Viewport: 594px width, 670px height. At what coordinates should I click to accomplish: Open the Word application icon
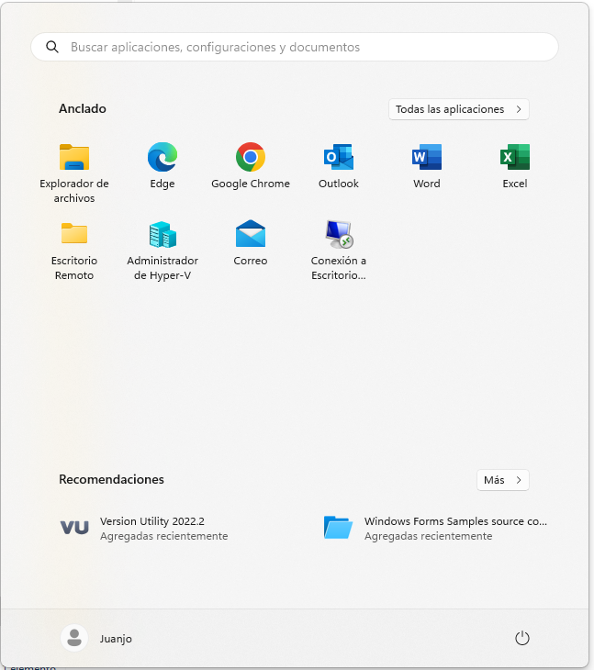pyautogui.click(x=427, y=159)
